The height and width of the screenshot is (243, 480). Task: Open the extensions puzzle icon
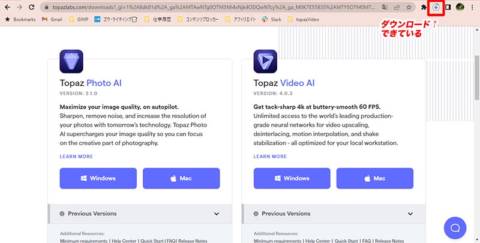pyautogui.click(x=424, y=7)
